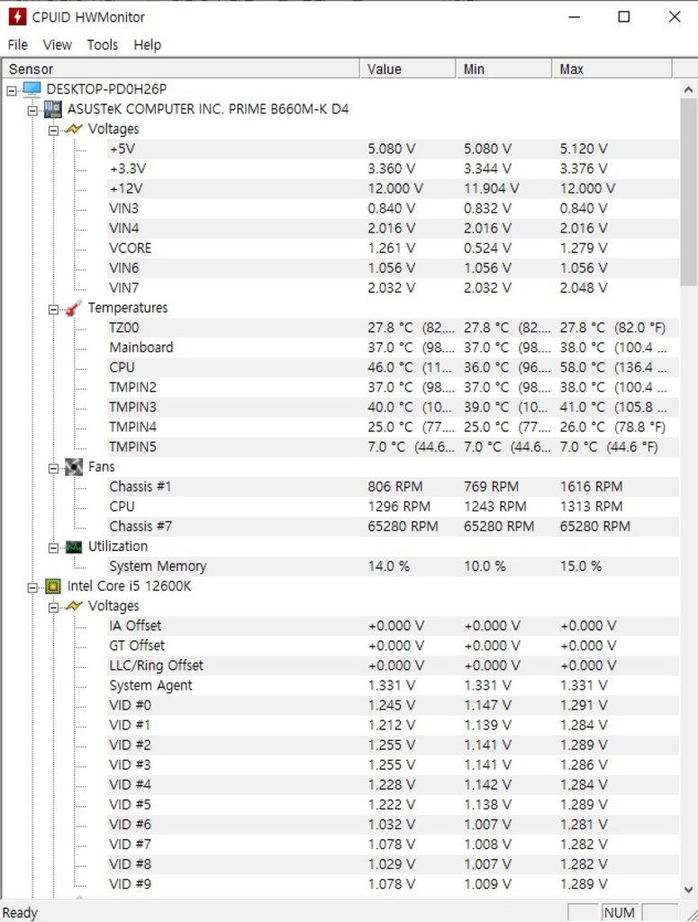The height and width of the screenshot is (922, 698).
Task: Select the Mainboard temperature row
Action: coord(393,348)
